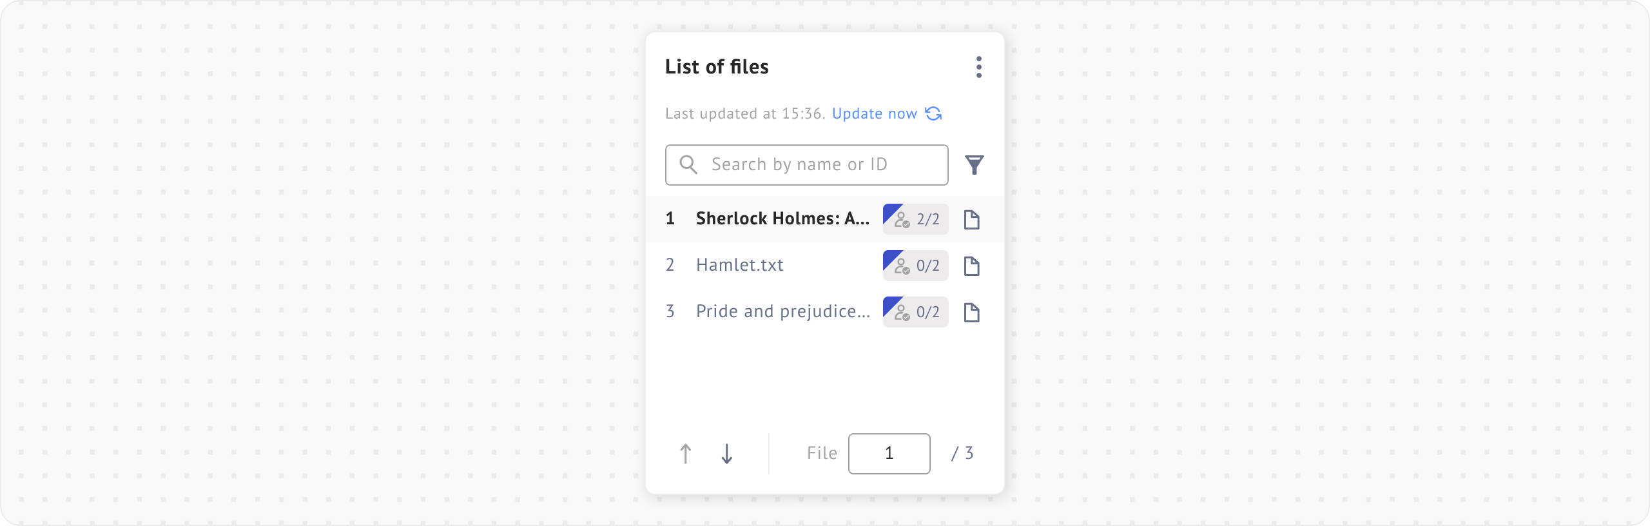Click the 0/2 badge for Pride and prejudice
This screenshot has width=1650, height=526.
coord(915,312)
